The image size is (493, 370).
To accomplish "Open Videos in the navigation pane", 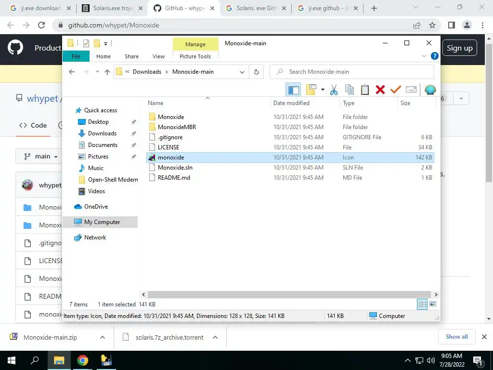I will (x=96, y=191).
